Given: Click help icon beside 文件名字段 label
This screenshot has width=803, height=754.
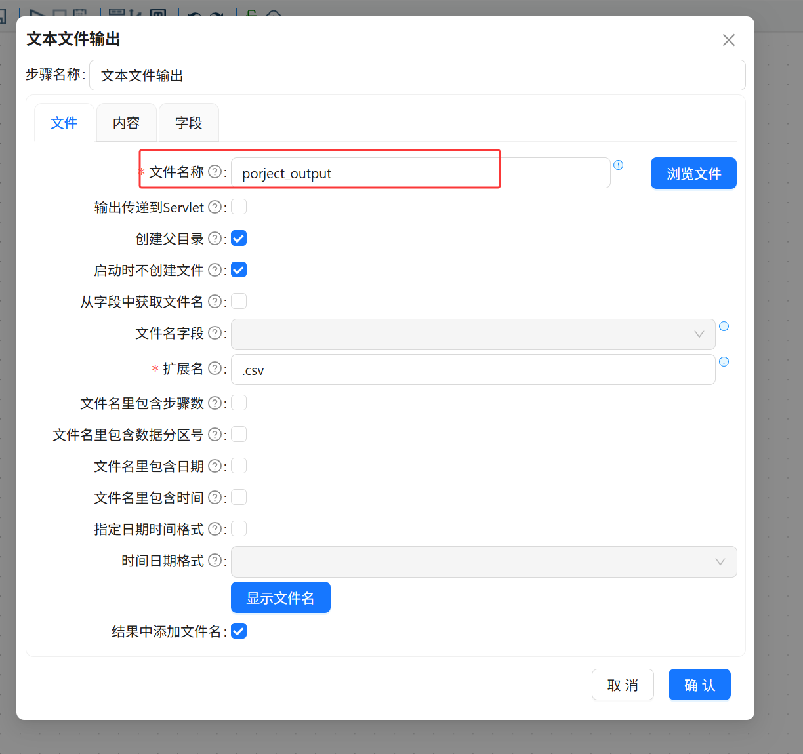Looking at the screenshot, I should click(x=215, y=333).
